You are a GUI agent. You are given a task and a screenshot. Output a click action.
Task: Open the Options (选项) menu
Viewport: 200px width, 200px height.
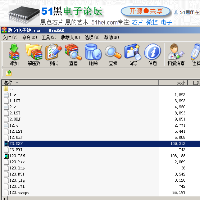[x=92, y=37]
